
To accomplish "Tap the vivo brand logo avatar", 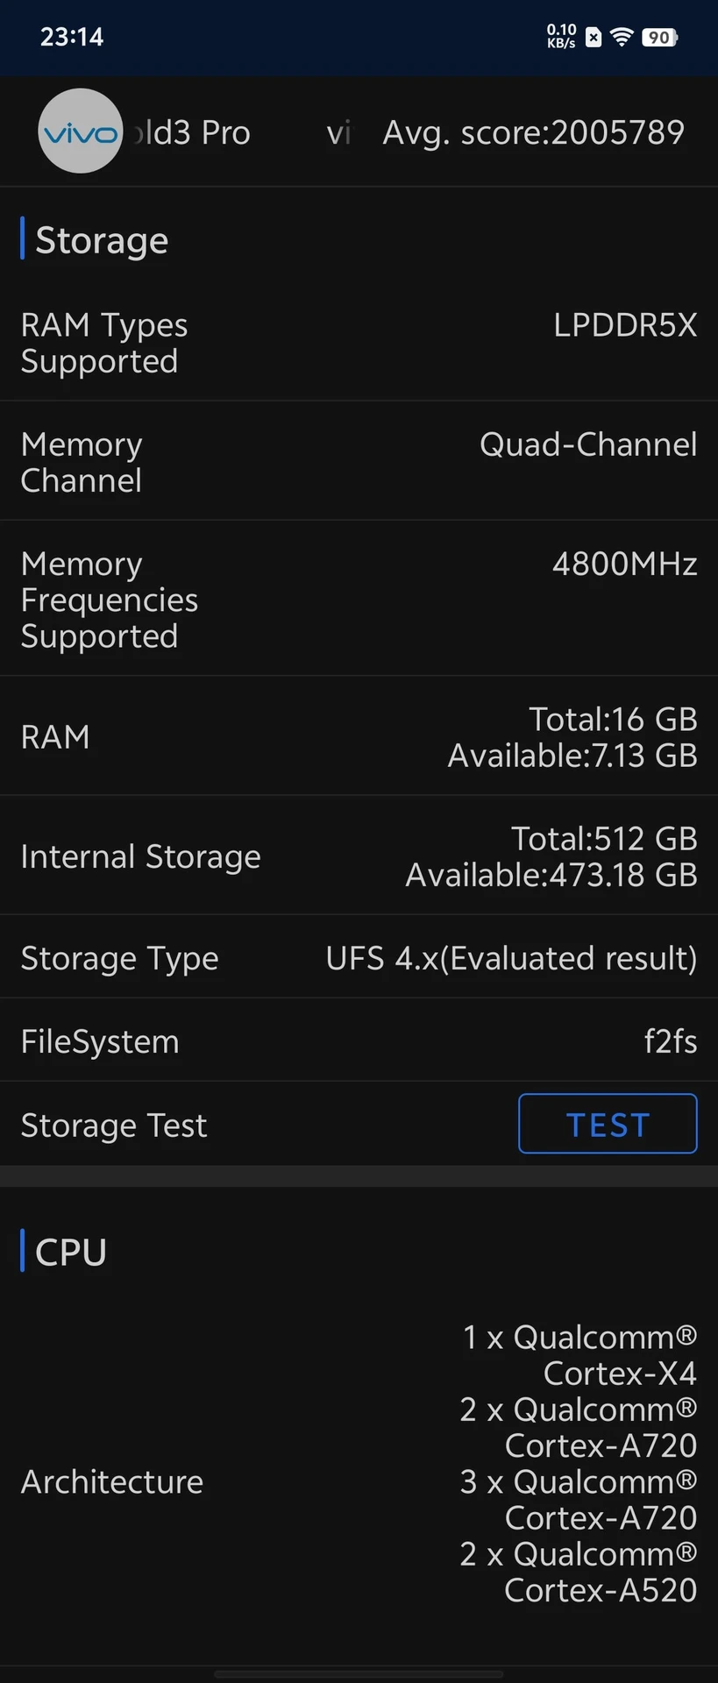I will tap(81, 131).
